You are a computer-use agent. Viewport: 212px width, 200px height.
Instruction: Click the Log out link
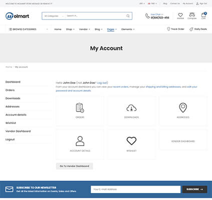102,83
